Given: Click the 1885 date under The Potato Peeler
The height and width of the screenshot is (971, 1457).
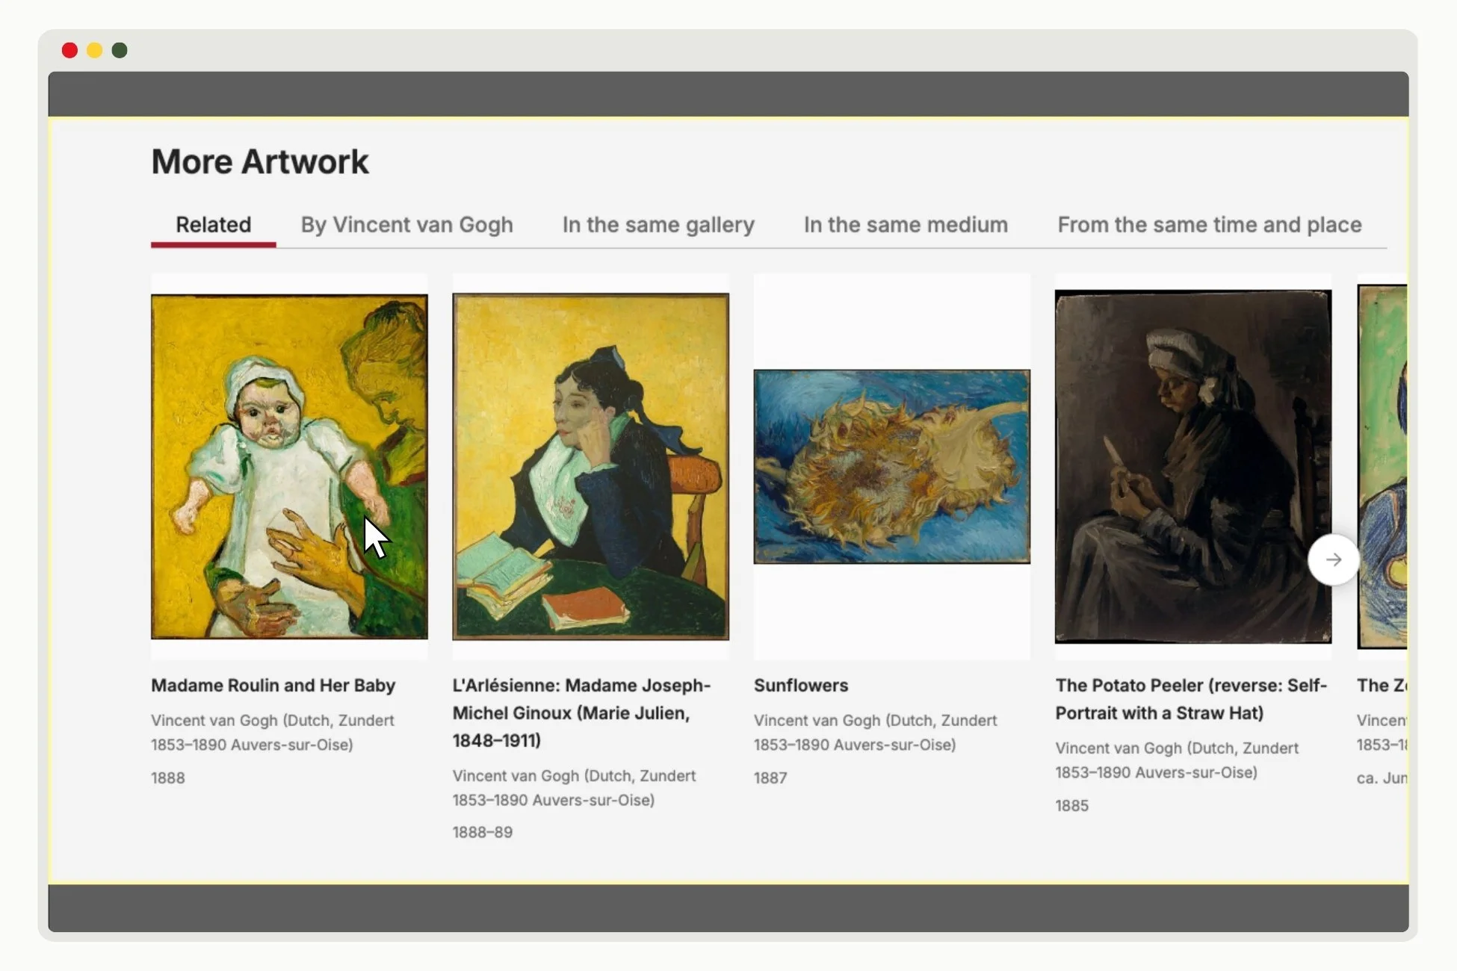Looking at the screenshot, I should (1072, 805).
